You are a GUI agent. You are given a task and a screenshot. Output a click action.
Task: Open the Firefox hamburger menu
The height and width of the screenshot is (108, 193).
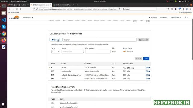[191, 9]
